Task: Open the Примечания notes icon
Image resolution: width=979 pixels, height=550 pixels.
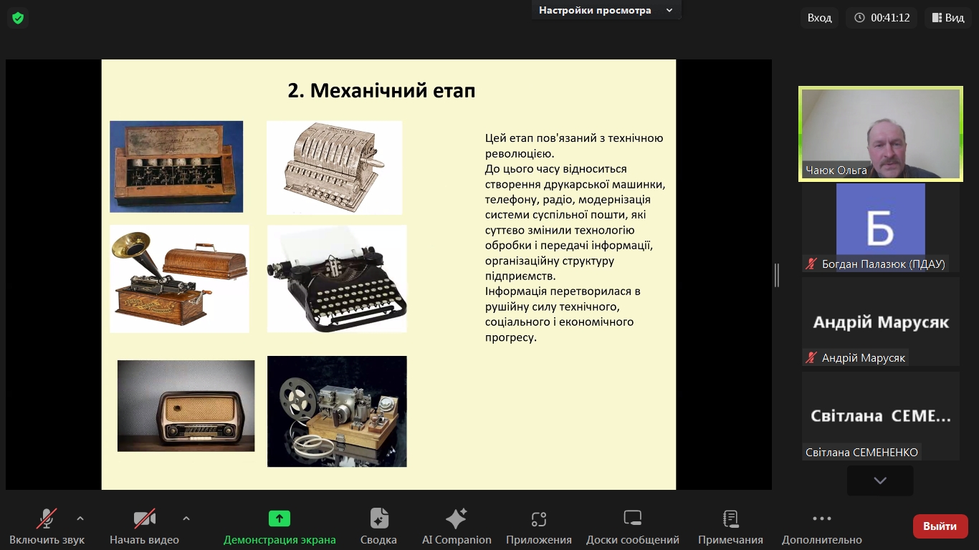Action: pyautogui.click(x=730, y=518)
